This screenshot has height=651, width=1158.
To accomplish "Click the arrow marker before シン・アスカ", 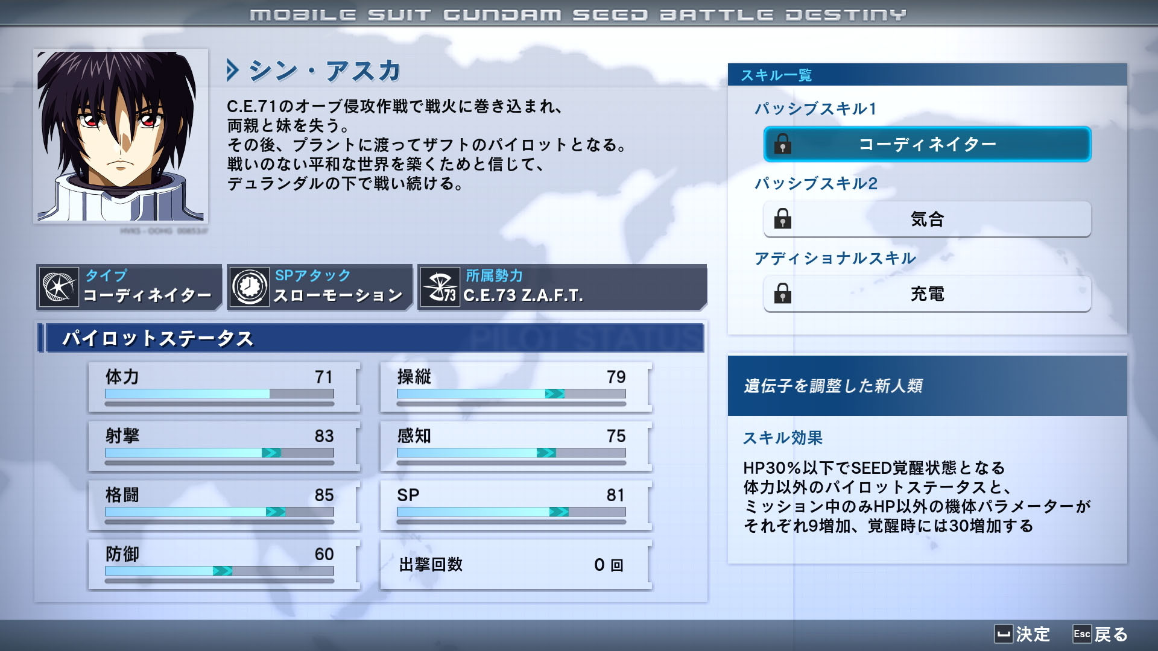I will coord(232,71).
